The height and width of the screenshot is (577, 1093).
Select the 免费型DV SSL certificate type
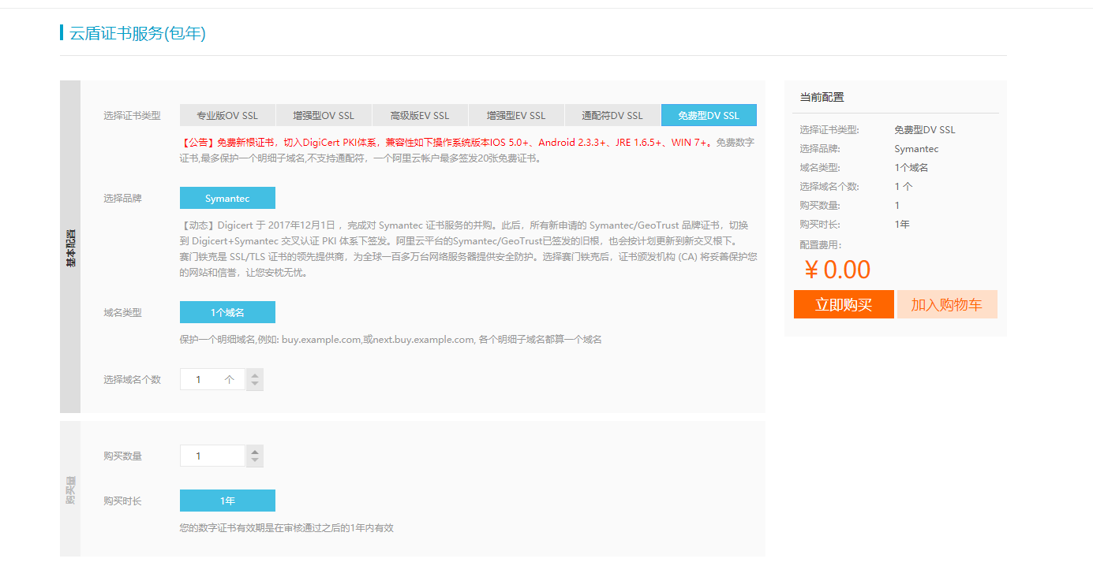[x=709, y=114]
